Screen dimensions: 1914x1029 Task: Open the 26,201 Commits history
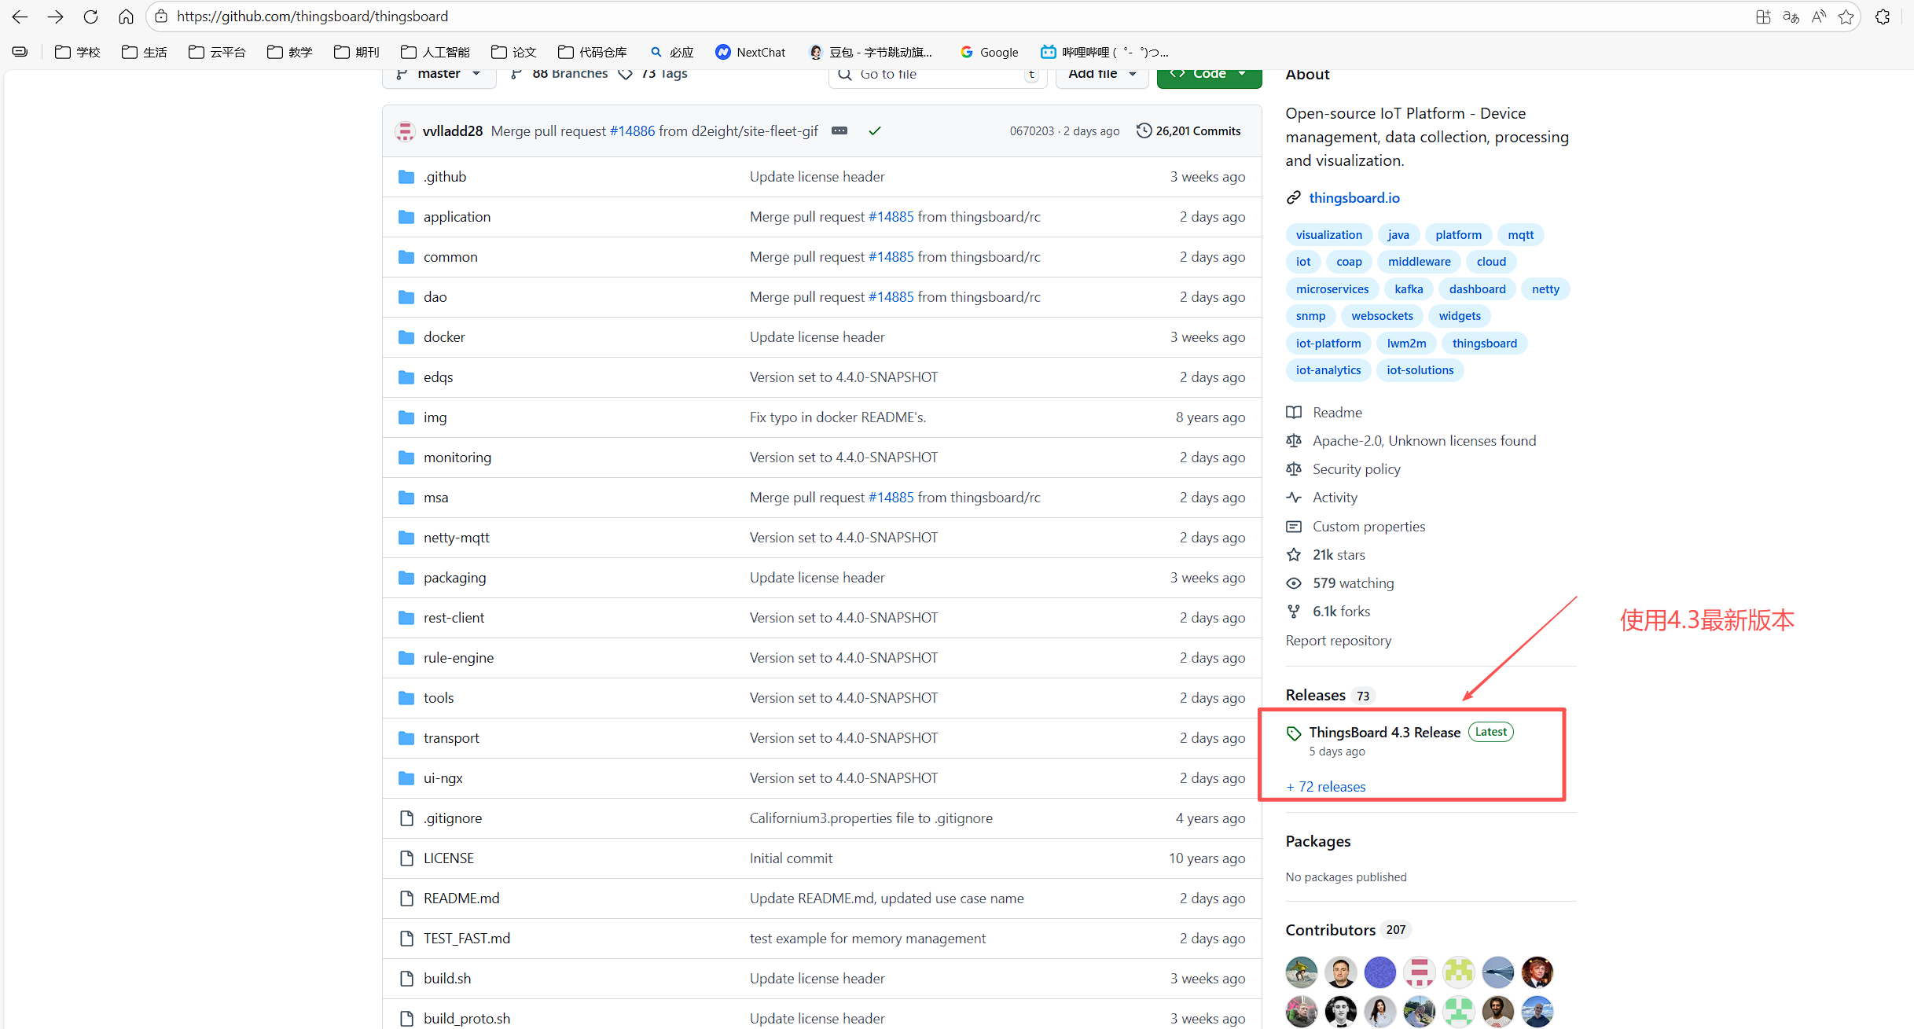point(1188,131)
